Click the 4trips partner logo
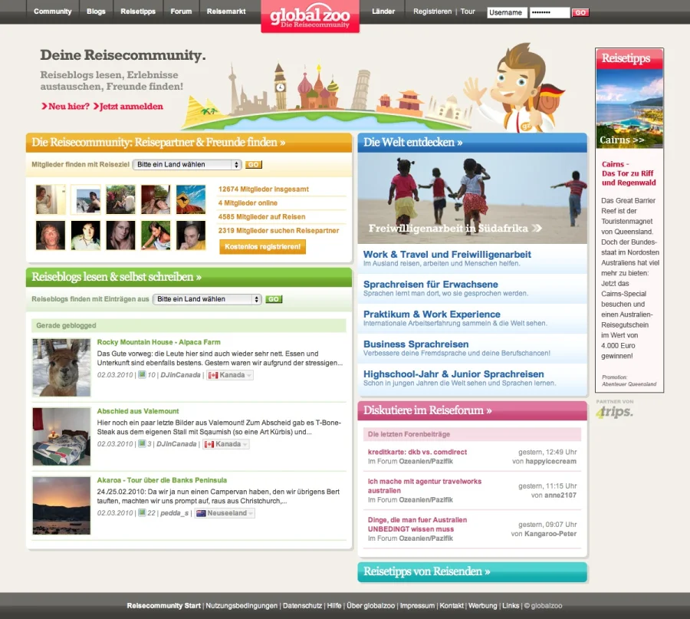 pyautogui.click(x=615, y=412)
